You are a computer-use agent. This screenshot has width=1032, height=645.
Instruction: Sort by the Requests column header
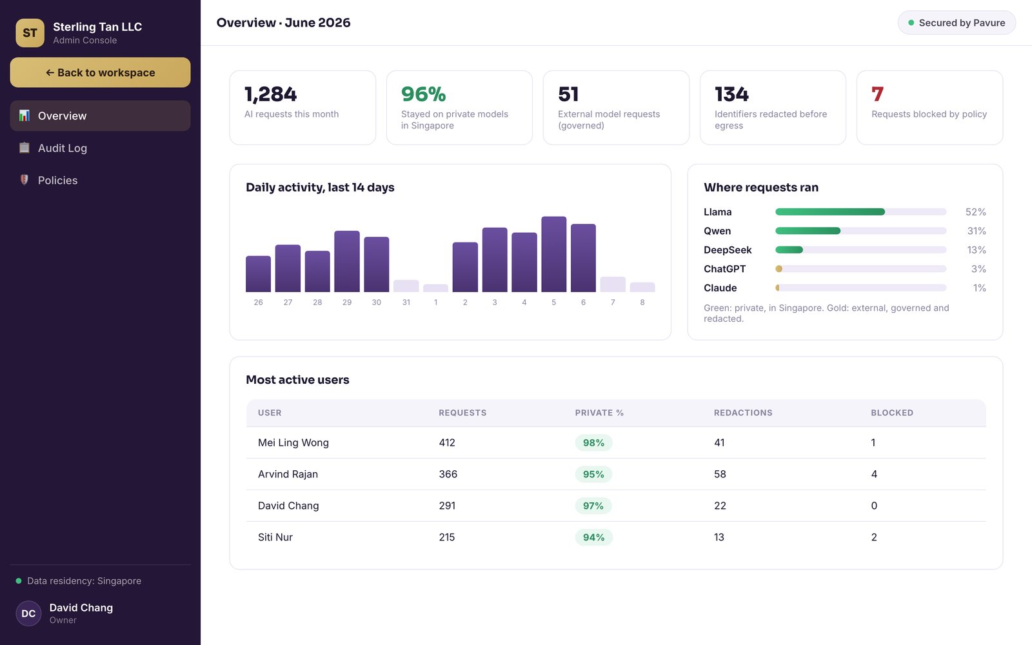[x=462, y=413]
